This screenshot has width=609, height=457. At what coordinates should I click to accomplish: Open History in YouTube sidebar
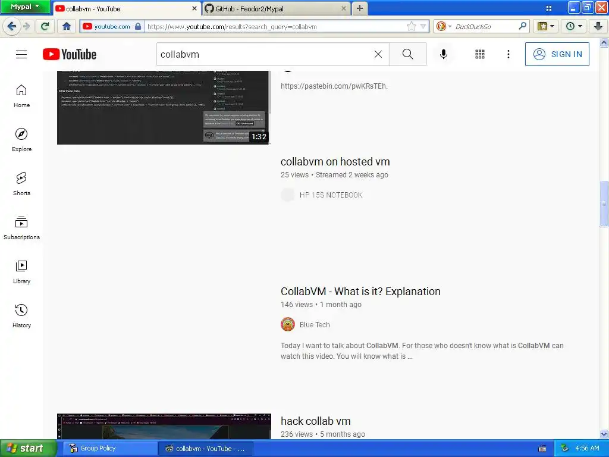[x=21, y=316]
